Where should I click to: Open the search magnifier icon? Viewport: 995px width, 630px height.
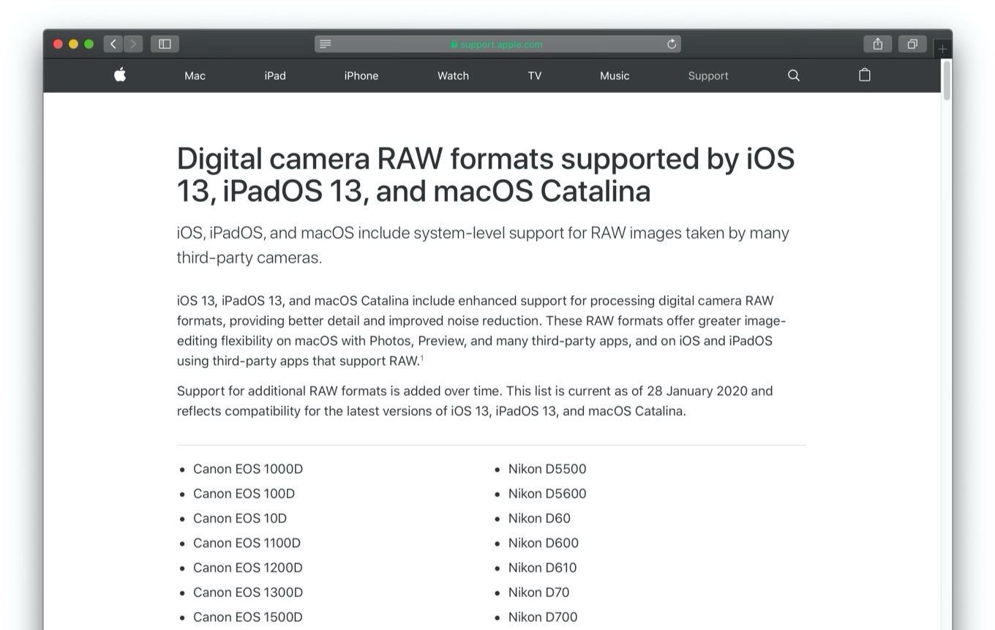(x=793, y=75)
